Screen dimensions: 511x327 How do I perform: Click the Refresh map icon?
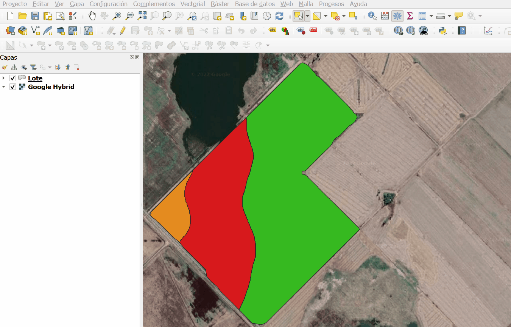click(x=279, y=16)
